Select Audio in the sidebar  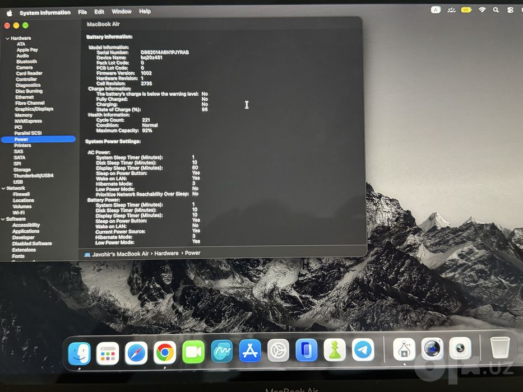pyautogui.click(x=22, y=56)
